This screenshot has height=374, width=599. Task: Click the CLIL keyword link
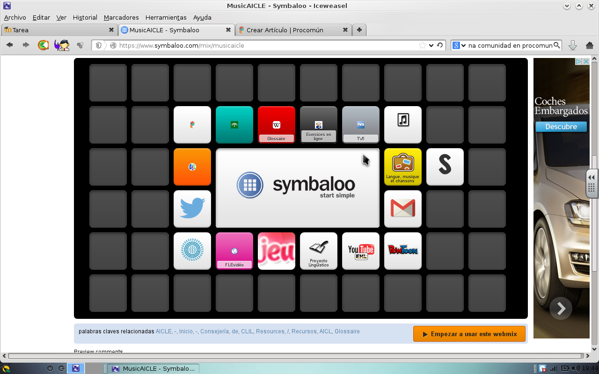click(x=247, y=331)
